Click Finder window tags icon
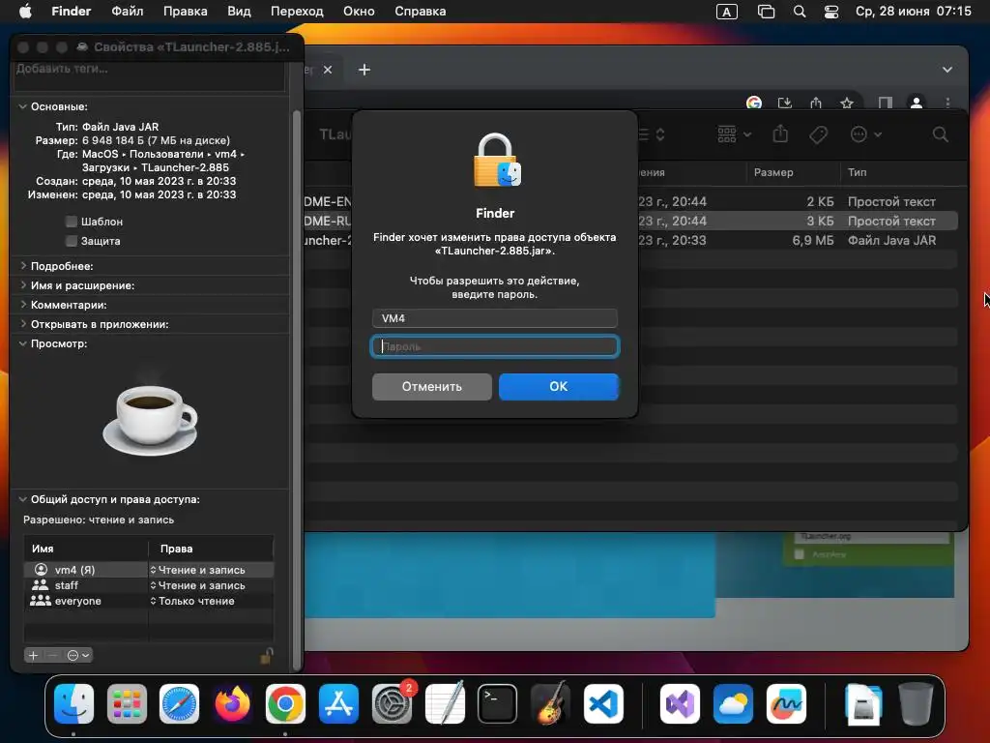The image size is (990, 743). tap(818, 134)
